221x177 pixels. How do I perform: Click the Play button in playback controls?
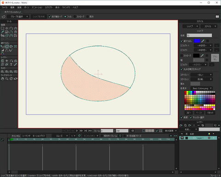click(x=77, y=131)
